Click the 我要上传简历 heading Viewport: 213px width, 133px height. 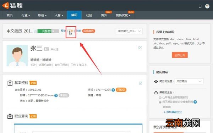pyautogui.click(x=165, y=32)
